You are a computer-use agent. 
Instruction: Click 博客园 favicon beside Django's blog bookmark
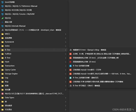[x=71, y=50]
